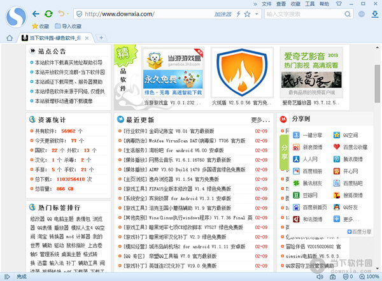Click the green 分享 side tab
382x281 pixels.
(x=284, y=152)
